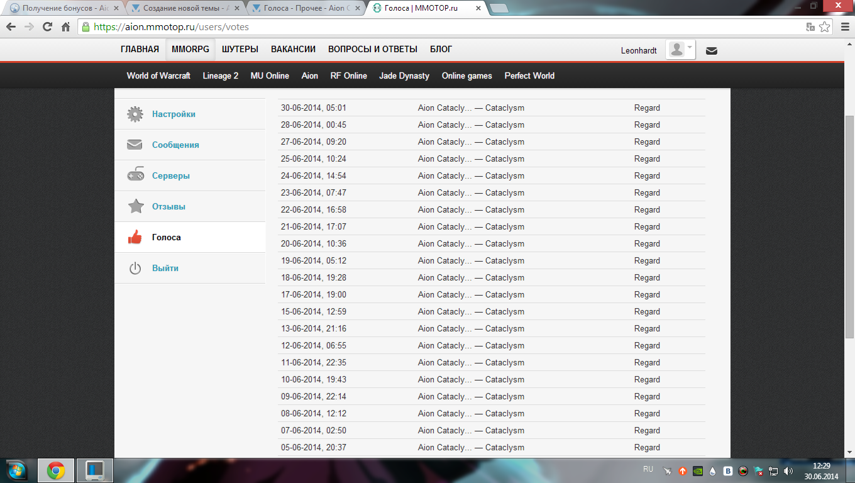Viewport: 855px width, 483px height.
Task: Open the ГЛАВНАЯ menu item
Action: tap(140, 49)
